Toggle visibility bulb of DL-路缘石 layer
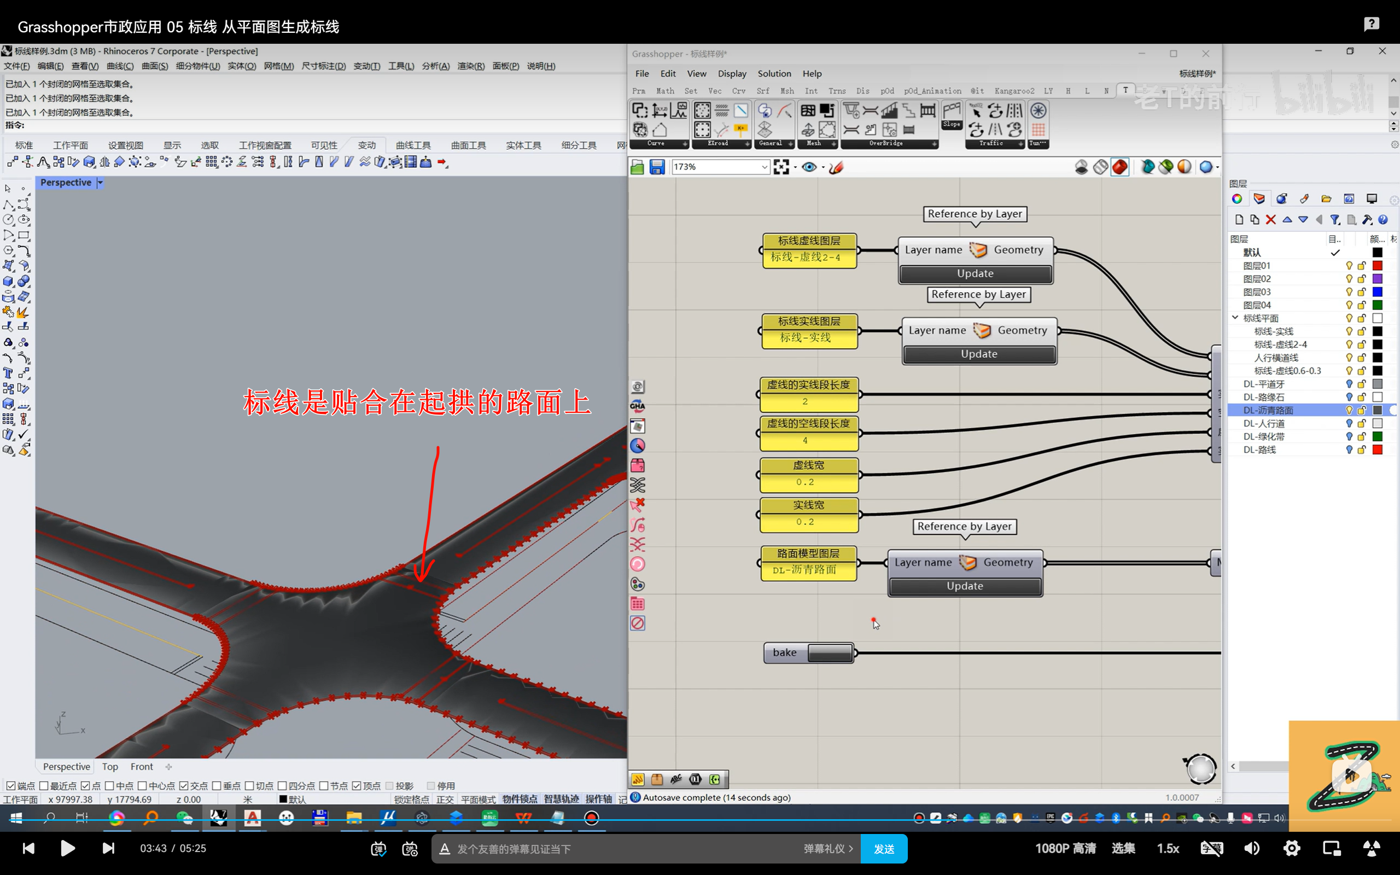This screenshot has width=1400, height=875. click(x=1349, y=397)
